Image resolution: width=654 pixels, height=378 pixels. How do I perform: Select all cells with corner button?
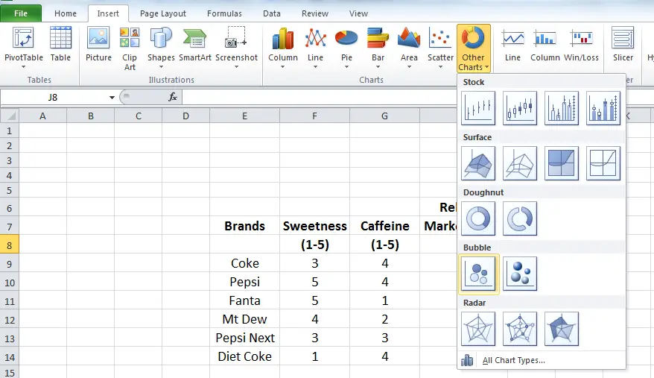click(x=10, y=116)
